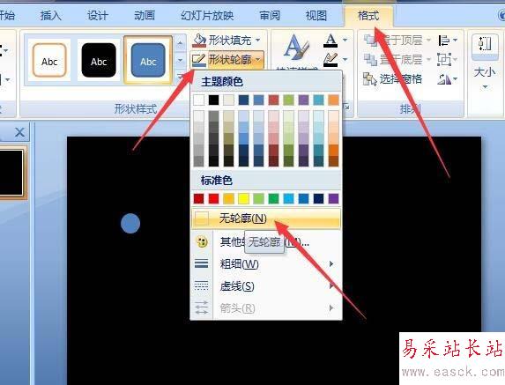Viewport: 505px width, 385px height.
Task: Expand the 形状轮廓 dropdown arrow
Action: (258, 60)
